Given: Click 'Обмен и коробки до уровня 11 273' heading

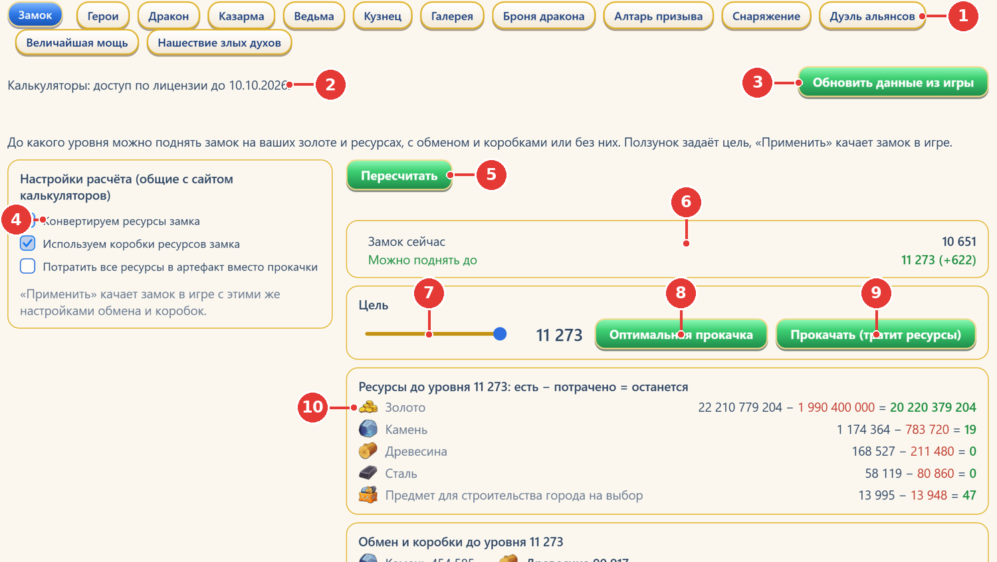Looking at the screenshot, I should pos(461,542).
